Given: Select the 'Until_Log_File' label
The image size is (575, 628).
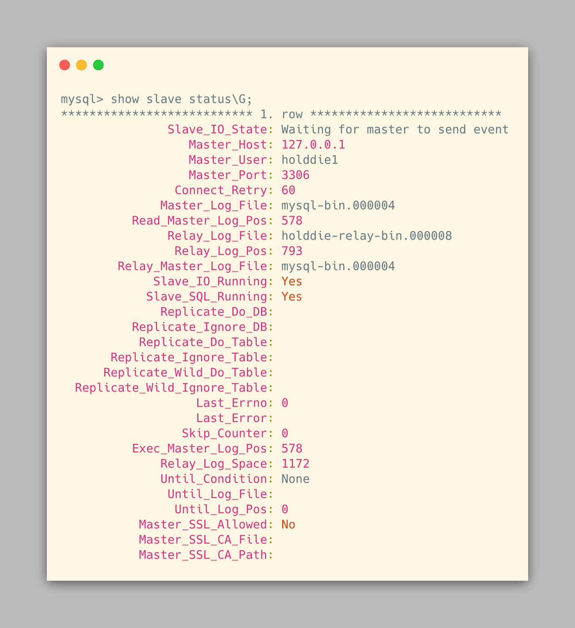Looking at the screenshot, I should click(217, 494).
